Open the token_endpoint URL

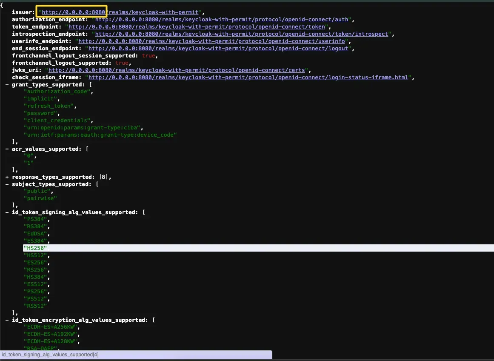coord(197,27)
